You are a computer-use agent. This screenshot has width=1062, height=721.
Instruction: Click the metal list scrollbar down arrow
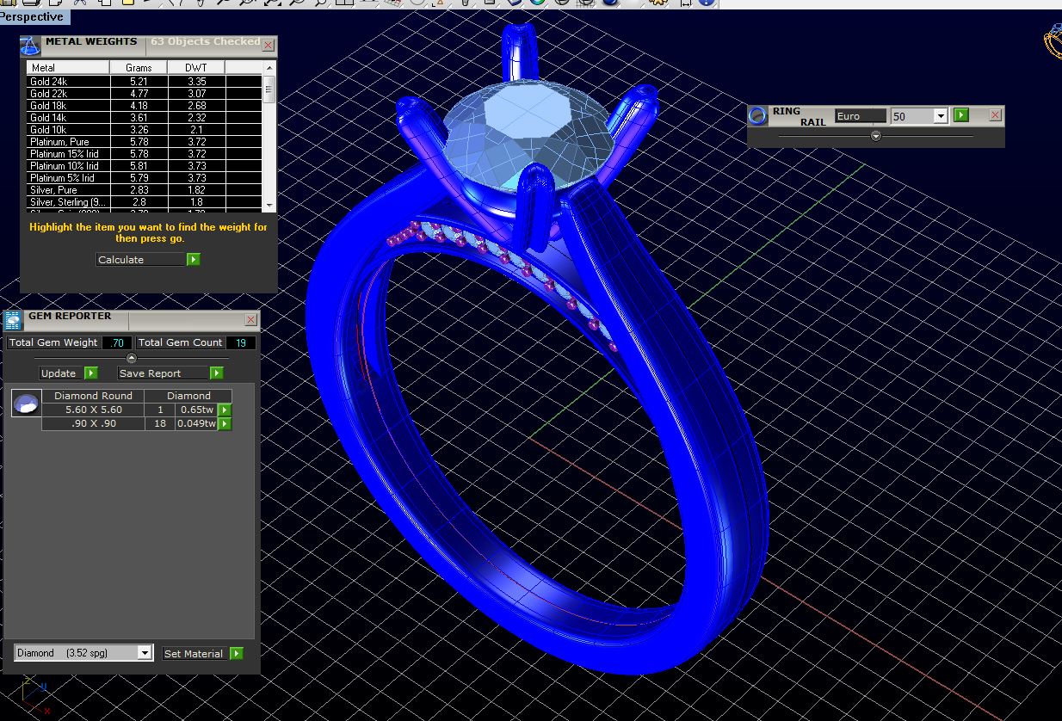pos(269,206)
